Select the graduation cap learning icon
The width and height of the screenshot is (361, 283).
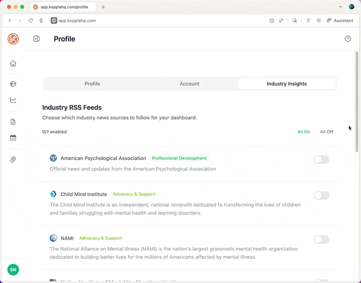13,83
